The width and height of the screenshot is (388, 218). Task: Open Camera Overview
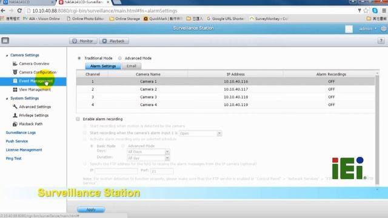[34, 64]
